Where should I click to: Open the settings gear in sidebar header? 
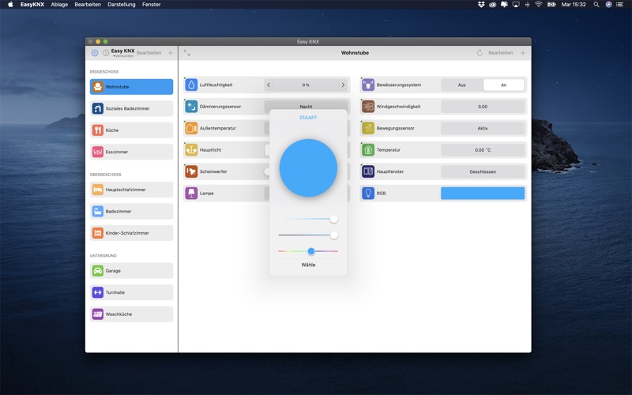[x=95, y=53]
